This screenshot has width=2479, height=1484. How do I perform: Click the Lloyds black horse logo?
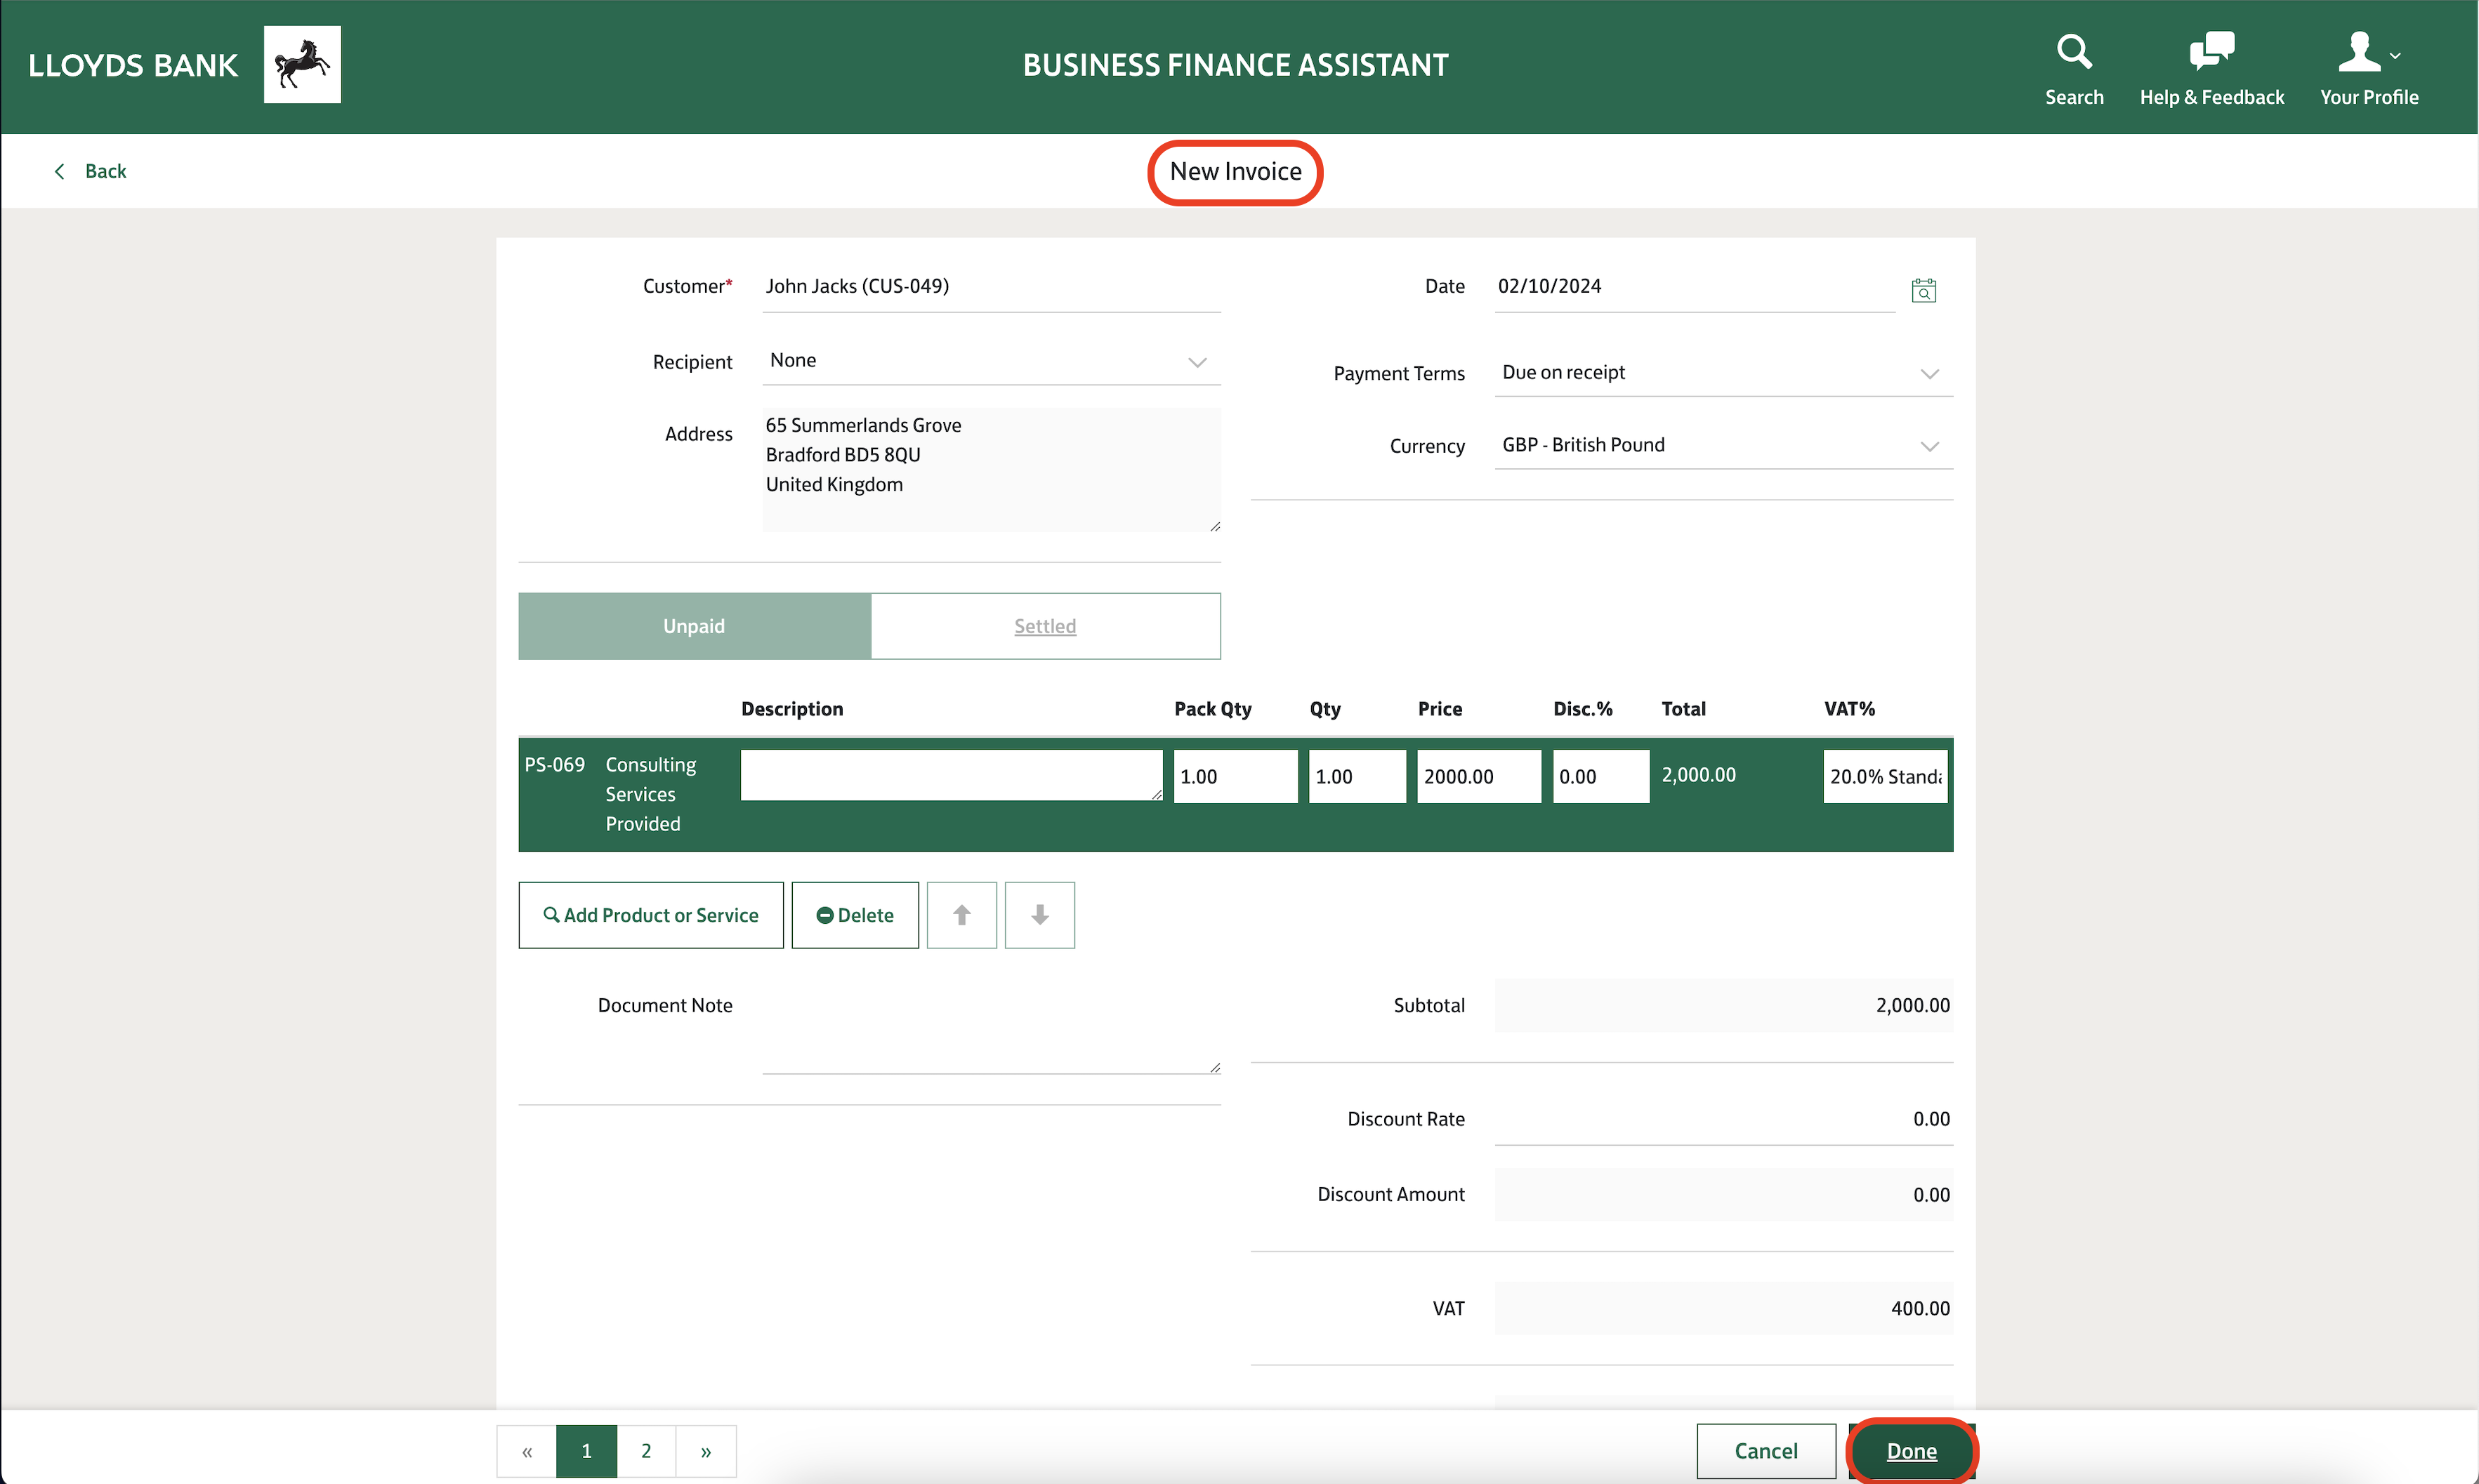coord(302,65)
